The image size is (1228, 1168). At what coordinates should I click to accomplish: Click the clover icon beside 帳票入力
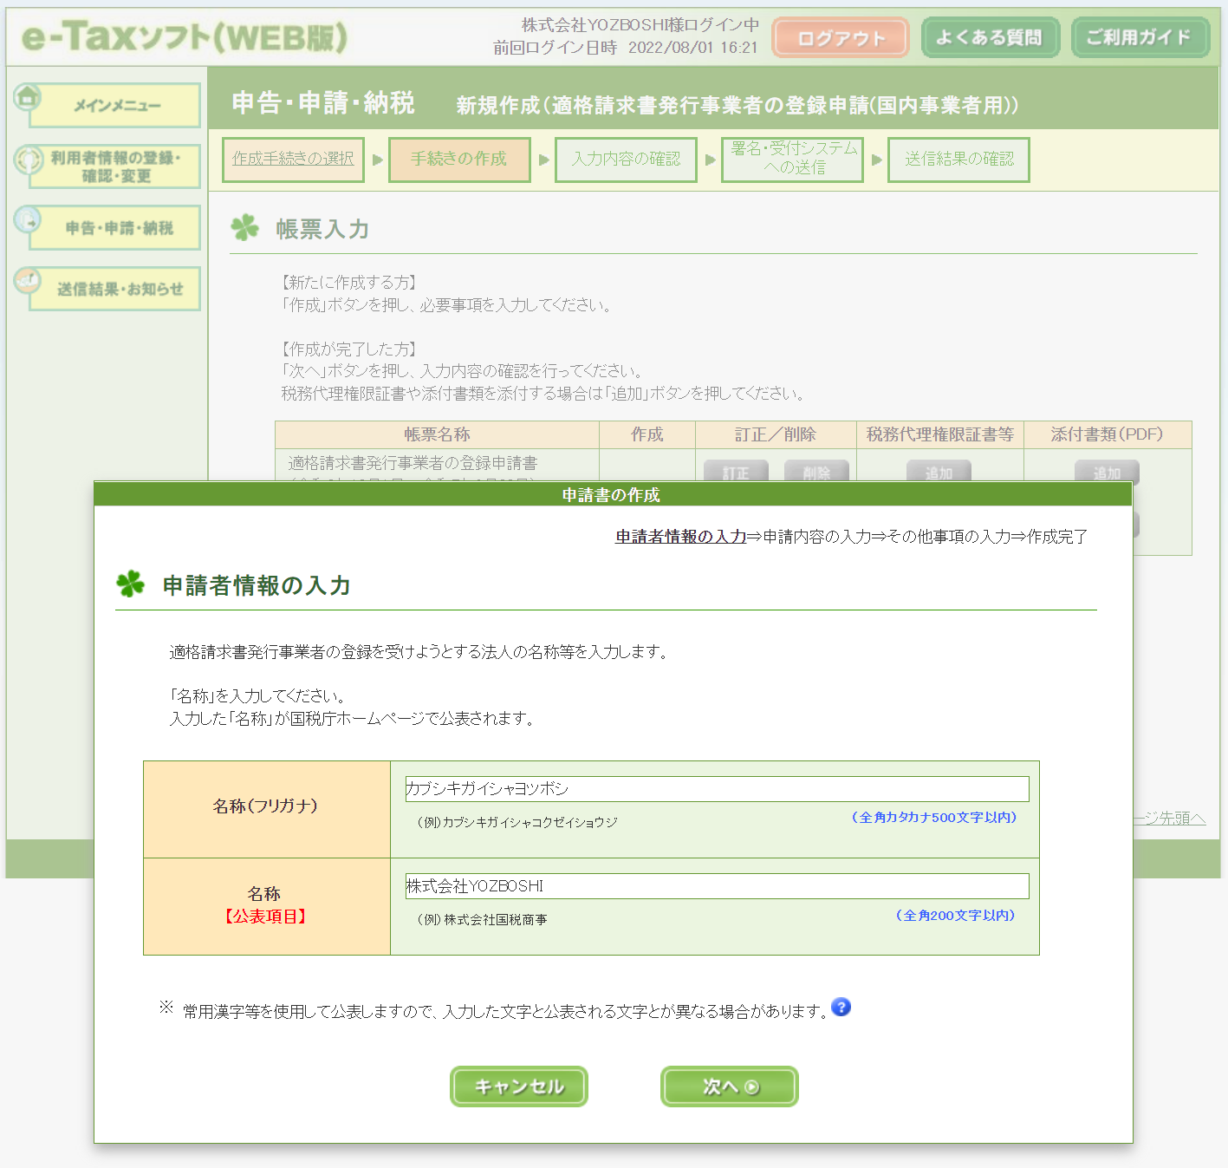pos(245,228)
